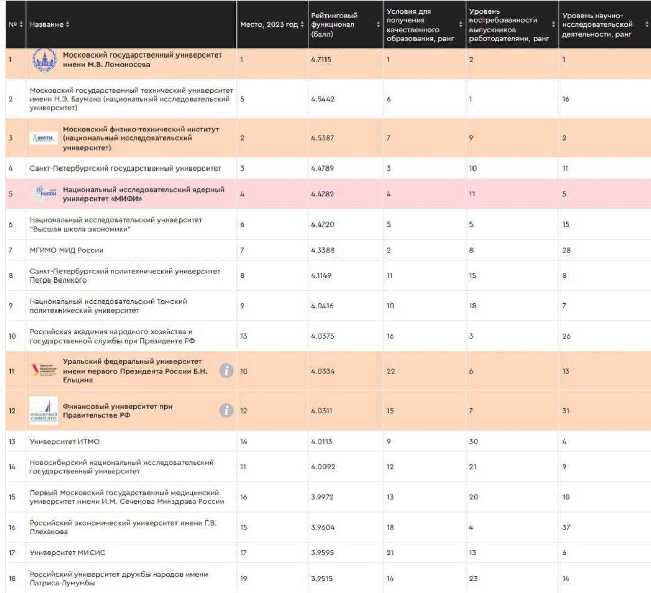Sort table by № column arrows
The width and height of the screenshot is (651, 593).
21,24
